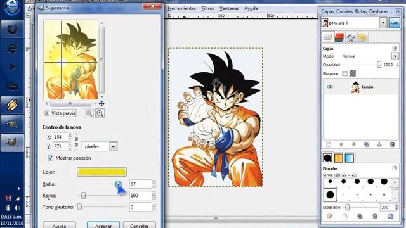
Task: Click the Radio slider handle
Action: pyautogui.click(x=118, y=184)
